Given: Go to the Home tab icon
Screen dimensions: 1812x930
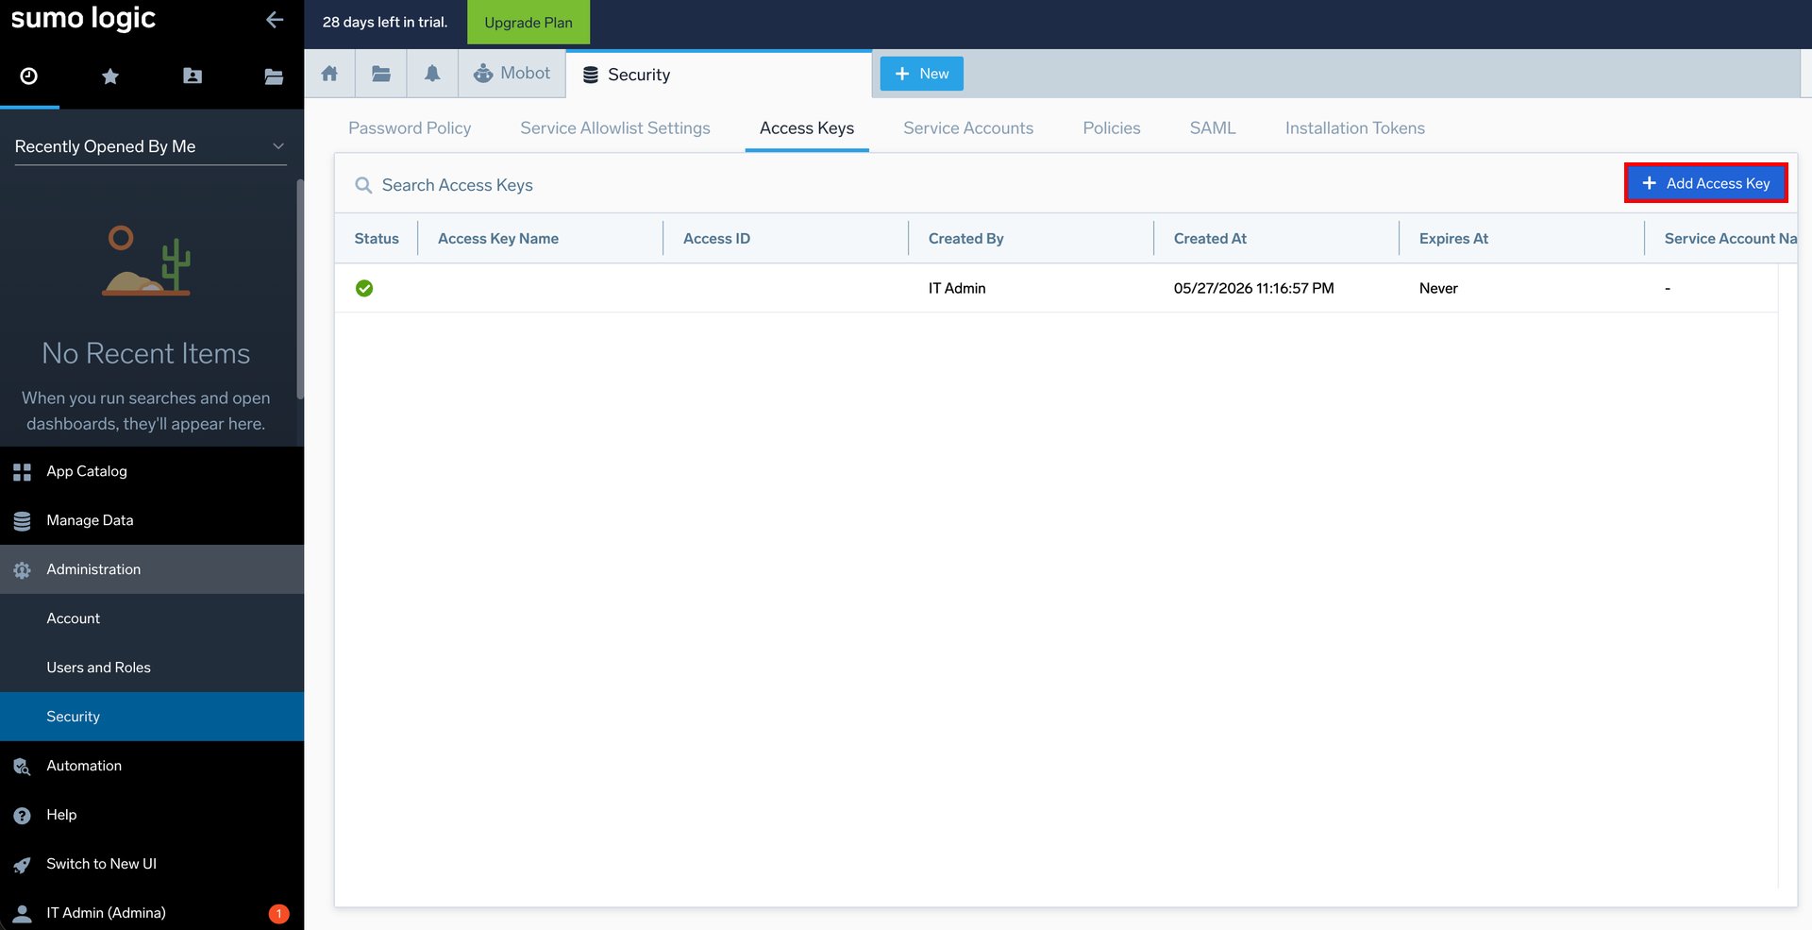Looking at the screenshot, I should pyautogui.click(x=329, y=74).
